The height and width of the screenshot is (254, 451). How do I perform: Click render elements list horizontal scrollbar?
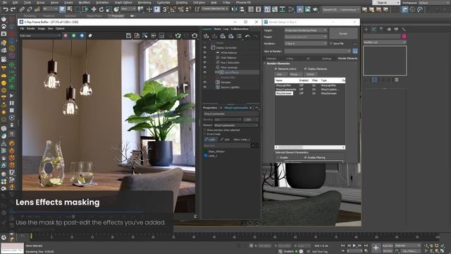tap(310, 147)
